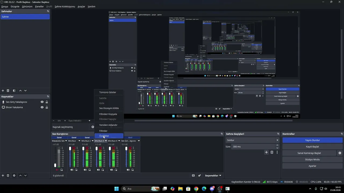Open the Araçlar menu
This screenshot has height=193, width=344.
pos(81,6)
